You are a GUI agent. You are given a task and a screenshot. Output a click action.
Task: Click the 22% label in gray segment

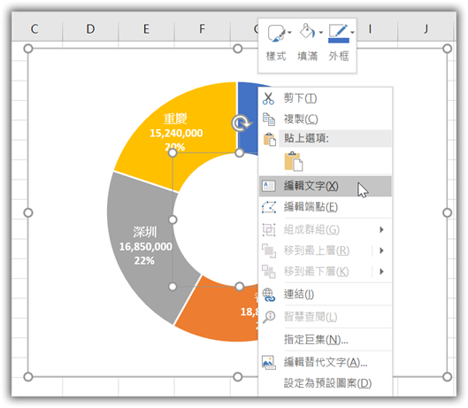click(x=144, y=261)
